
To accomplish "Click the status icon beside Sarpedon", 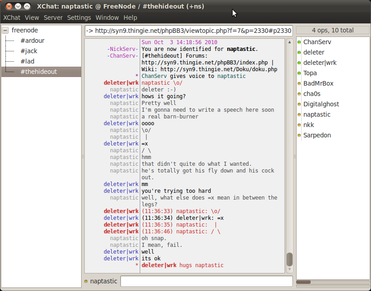I will (x=299, y=135).
